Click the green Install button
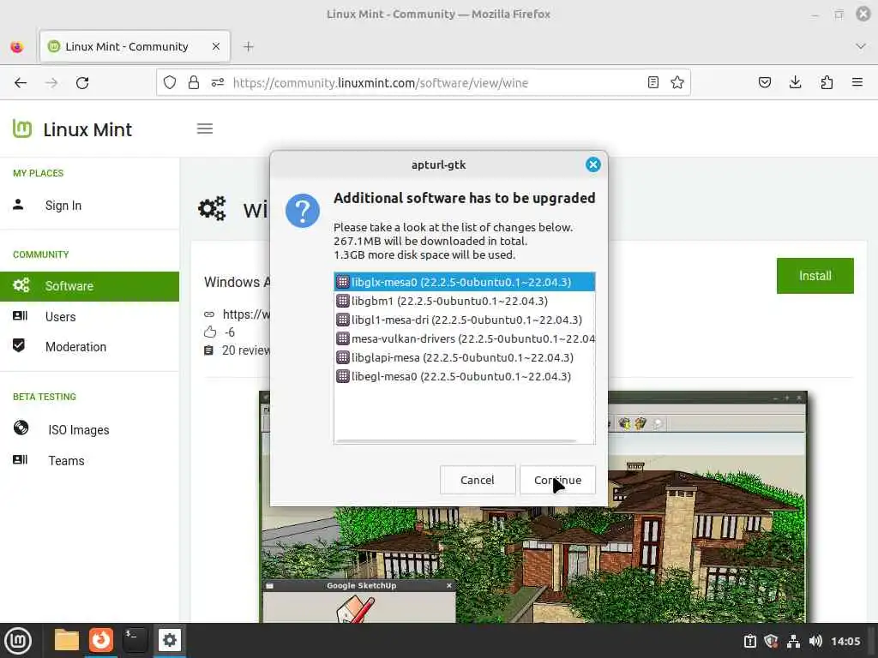 815,276
